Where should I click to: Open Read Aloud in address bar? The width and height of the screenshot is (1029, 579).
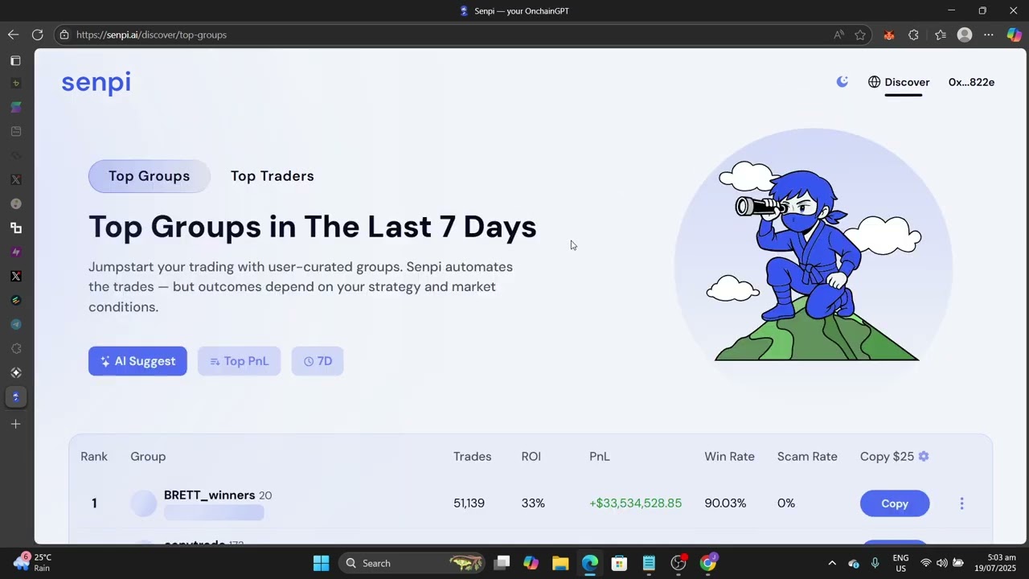pos(838,35)
